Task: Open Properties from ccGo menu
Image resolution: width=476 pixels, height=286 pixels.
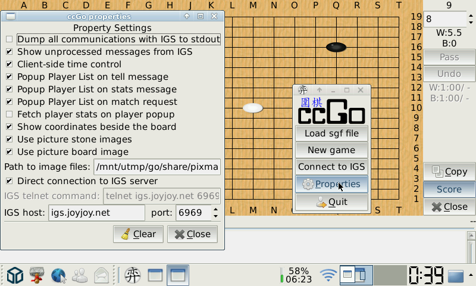Action: coord(331,184)
